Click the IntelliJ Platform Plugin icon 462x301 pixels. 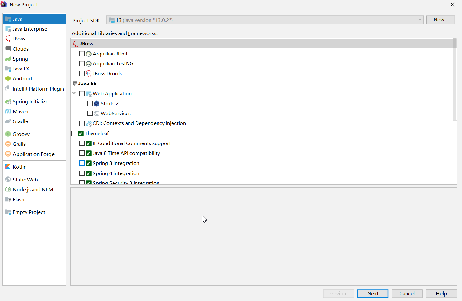(x=8, y=89)
